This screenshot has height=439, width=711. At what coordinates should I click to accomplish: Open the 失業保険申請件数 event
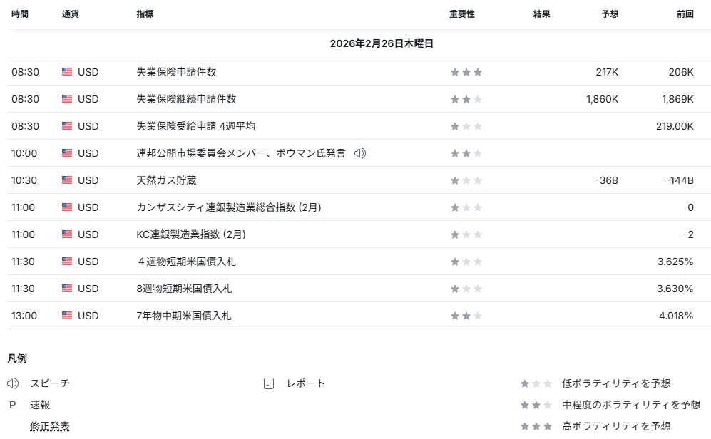pos(176,72)
